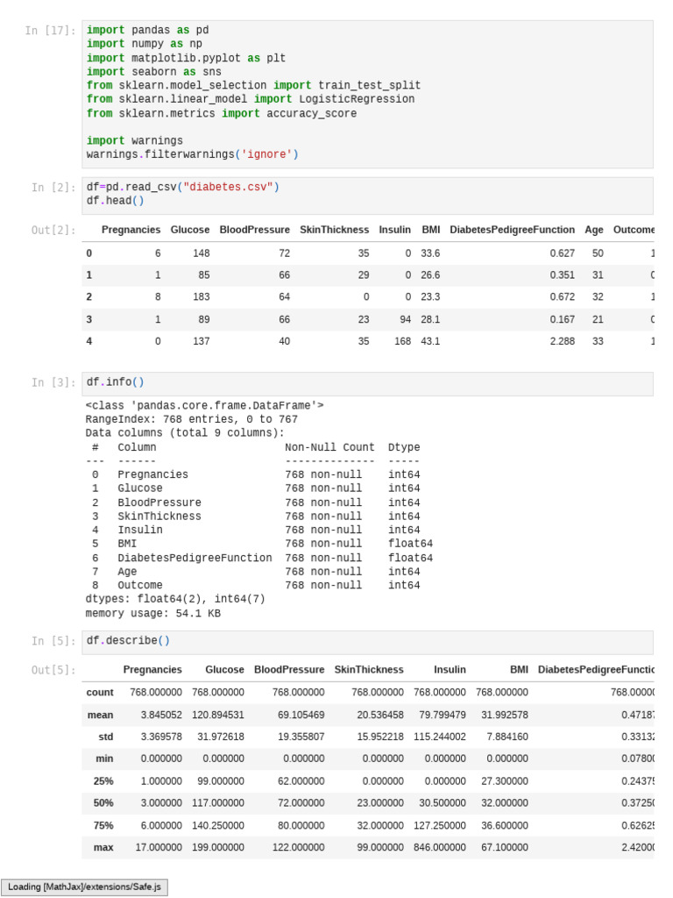The image size is (673, 898).
Task: Click the read_csv diabetes.csv code cell
Action: [x=367, y=194]
